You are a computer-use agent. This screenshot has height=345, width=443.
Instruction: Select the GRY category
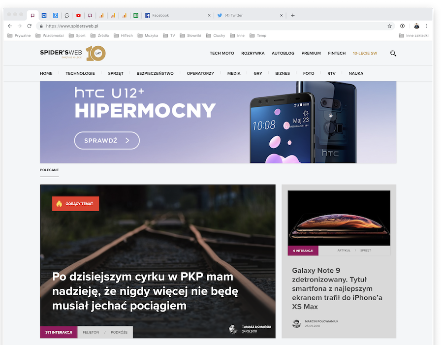click(258, 73)
